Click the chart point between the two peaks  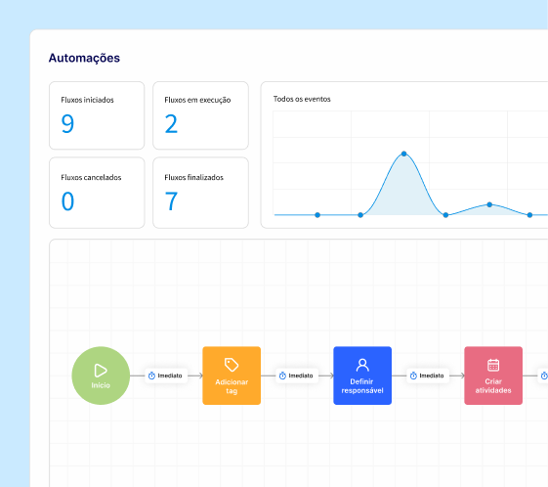pos(445,215)
